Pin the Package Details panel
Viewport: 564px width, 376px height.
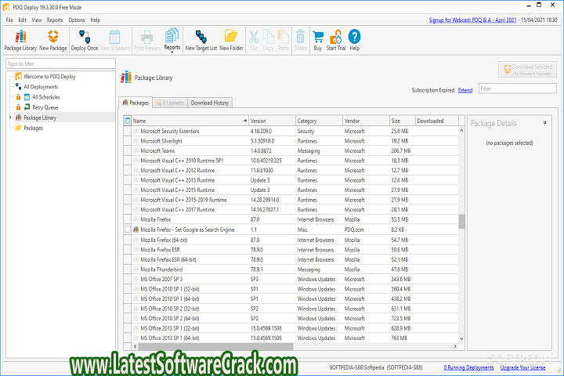(545, 123)
